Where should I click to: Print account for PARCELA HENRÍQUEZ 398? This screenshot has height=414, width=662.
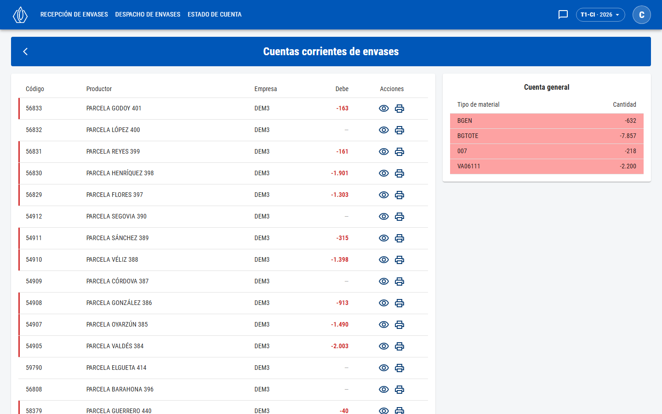(399, 173)
